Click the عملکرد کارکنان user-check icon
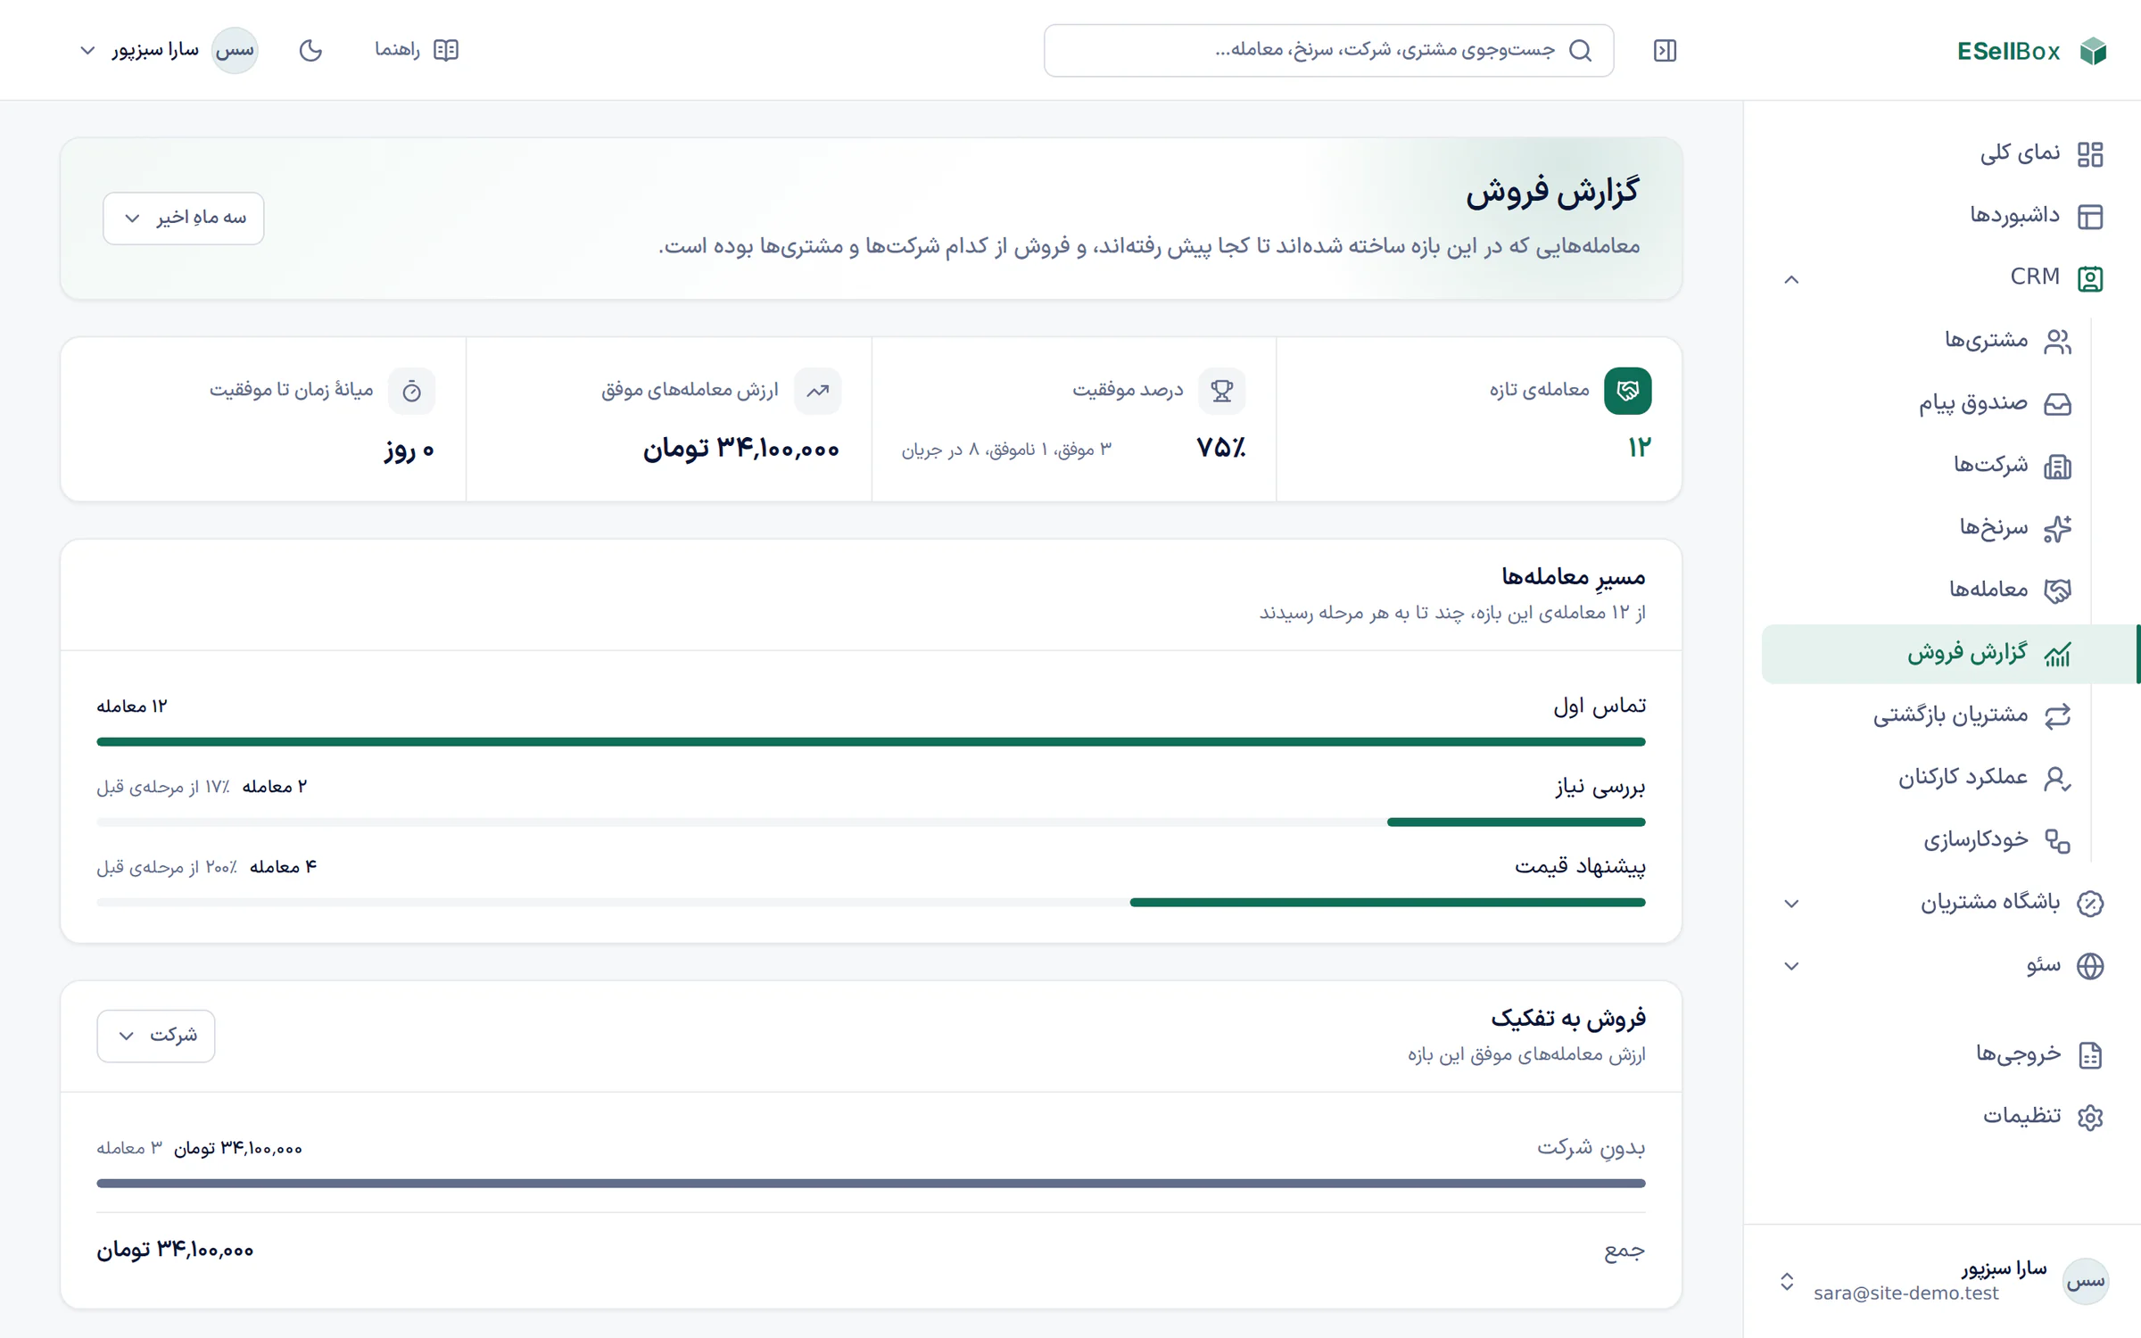Viewport: 2141px width, 1338px height. 2057,779
